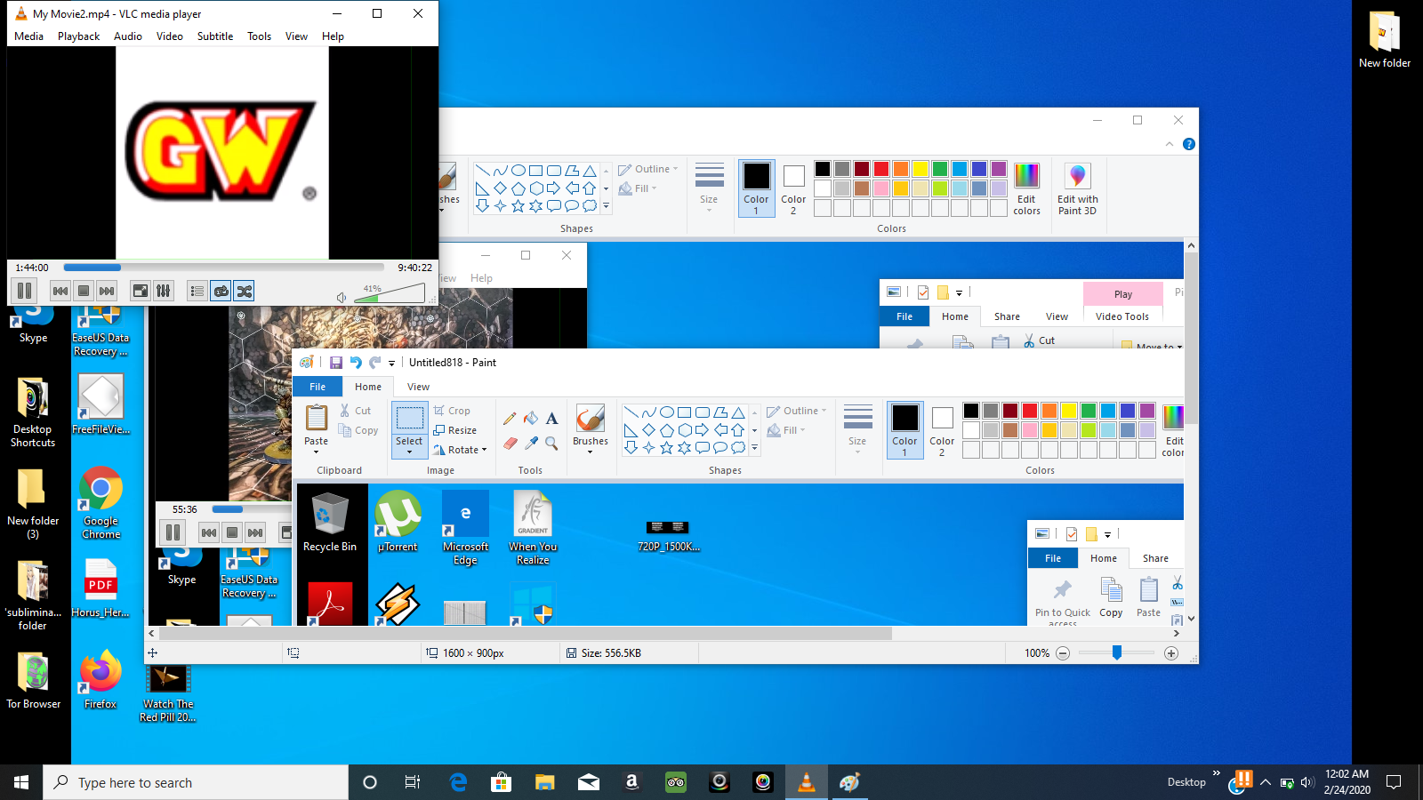Toggle VLC random shuffle
This screenshot has width=1423, height=800.
[245, 291]
